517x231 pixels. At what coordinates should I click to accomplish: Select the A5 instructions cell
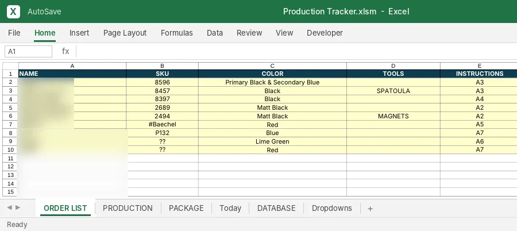[479, 125]
